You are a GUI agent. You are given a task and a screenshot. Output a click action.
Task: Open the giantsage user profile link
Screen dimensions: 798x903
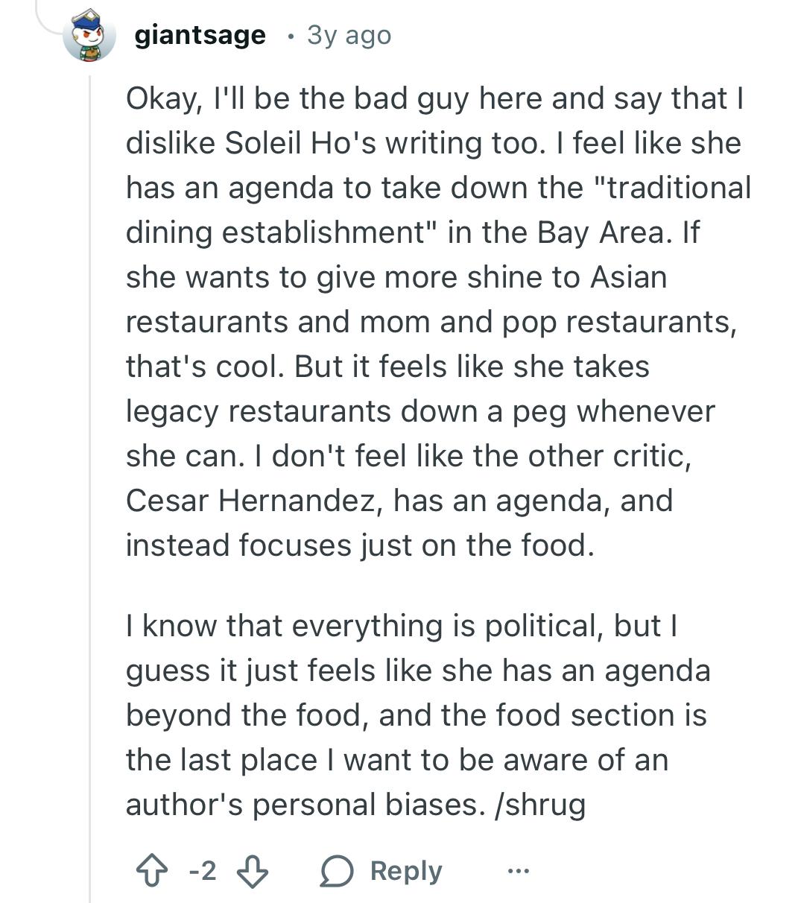(x=200, y=35)
